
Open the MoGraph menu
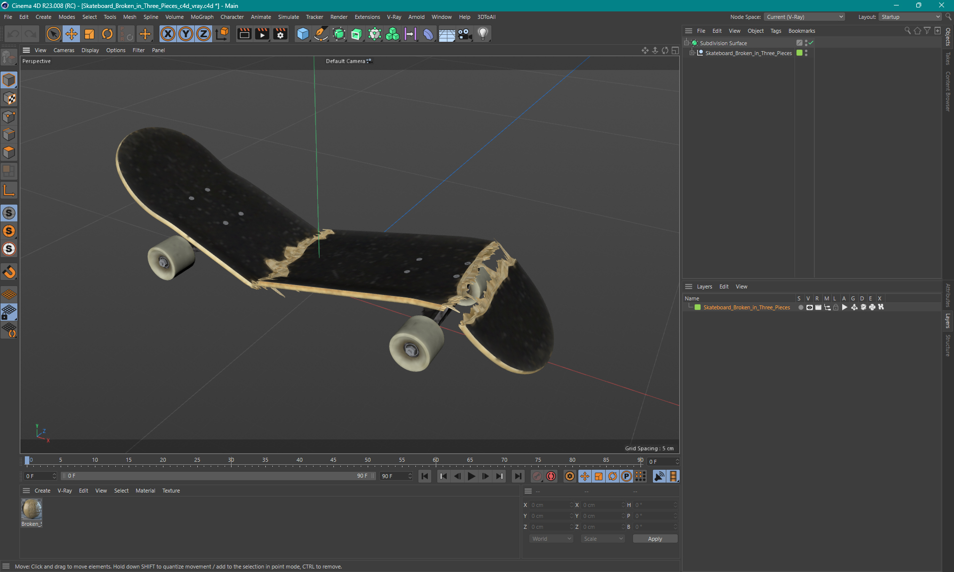[202, 17]
